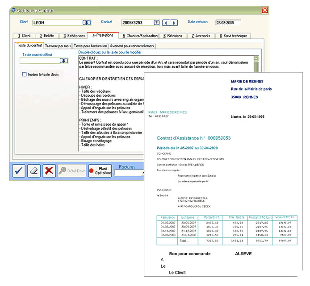Click the Gestion de Contrat title bar icon
The height and width of the screenshot is (286, 310).
[13, 10]
